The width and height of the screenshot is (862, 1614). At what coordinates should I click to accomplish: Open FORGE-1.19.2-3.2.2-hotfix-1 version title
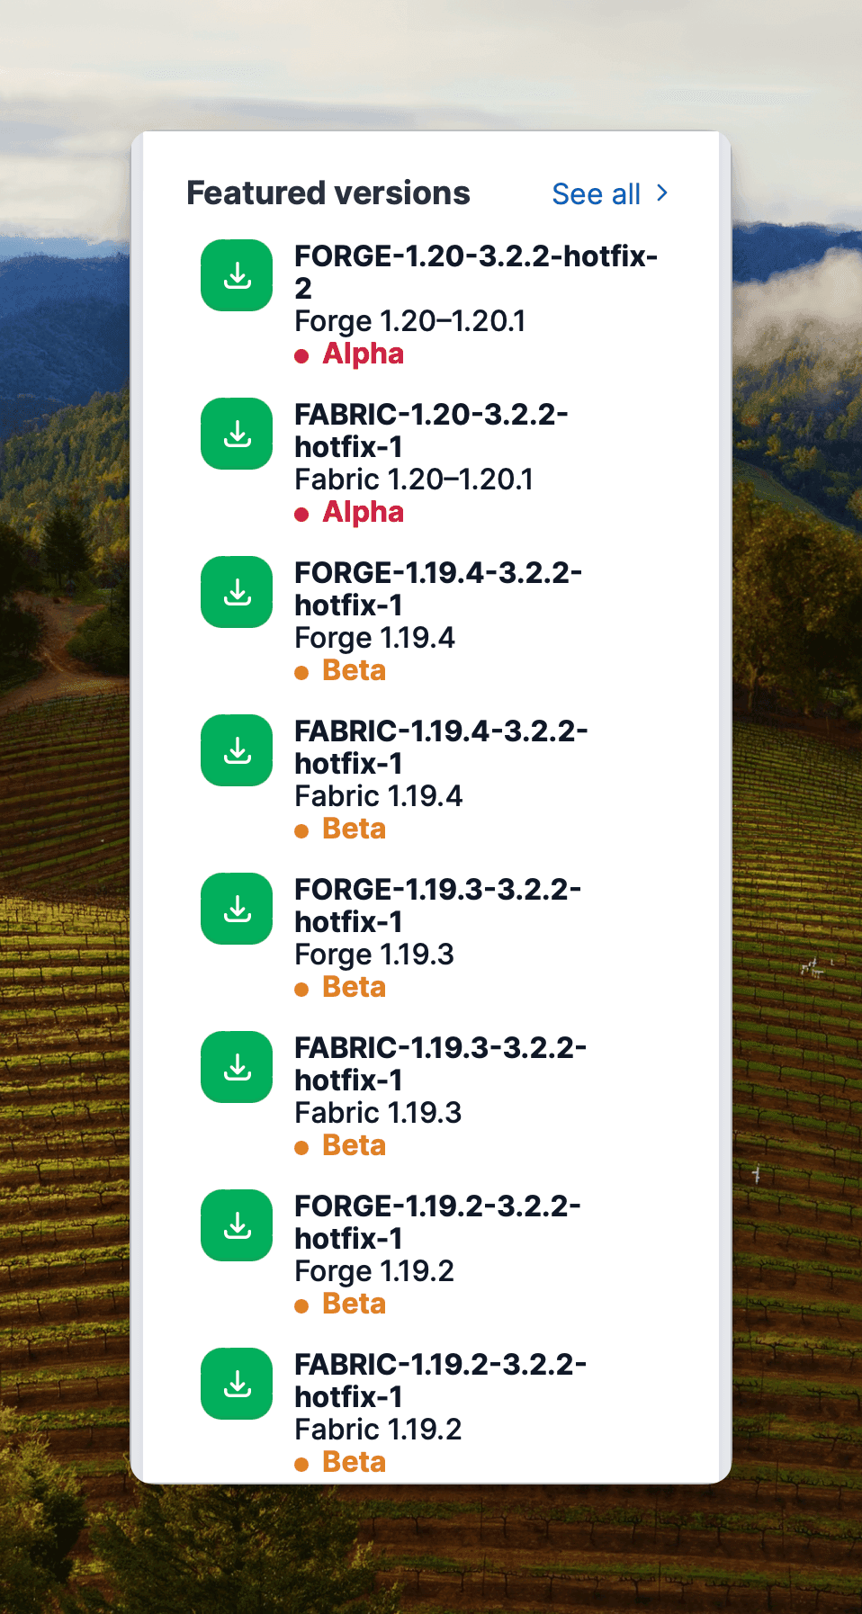437,1222
